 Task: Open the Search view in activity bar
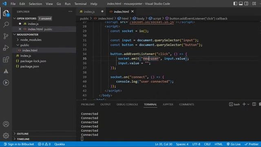(6, 24)
